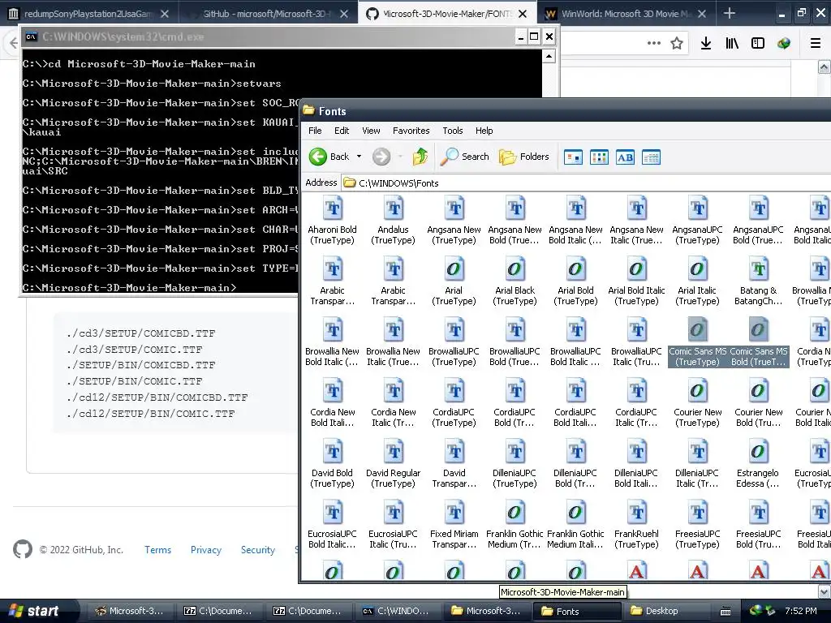Select Franklin Gothic Medium font
Image resolution: width=831 pixels, height=623 pixels.
click(x=515, y=525)
